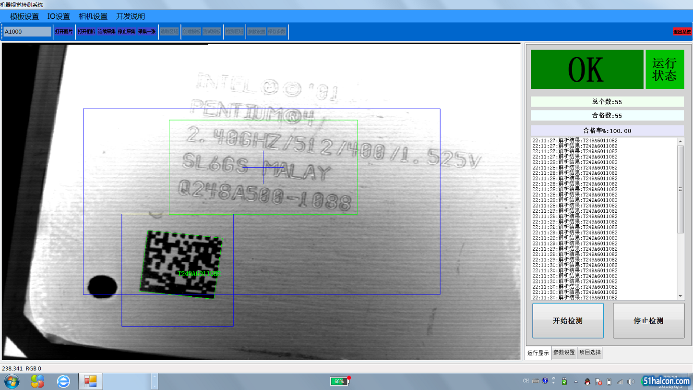The width and height of the screenshot is (693, 390).
Task: Click the 68% battery indicator on taskbar
Action: click(339, 381)
